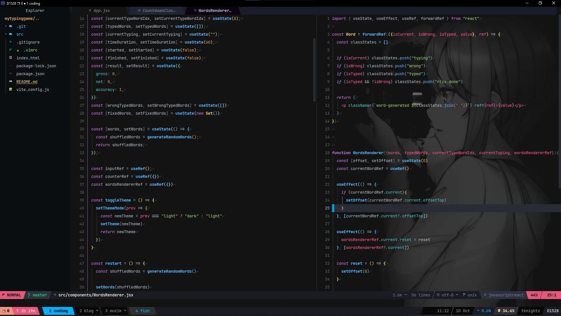
Task: Click the React icon before the statusline file path
Action: point(55,295)
